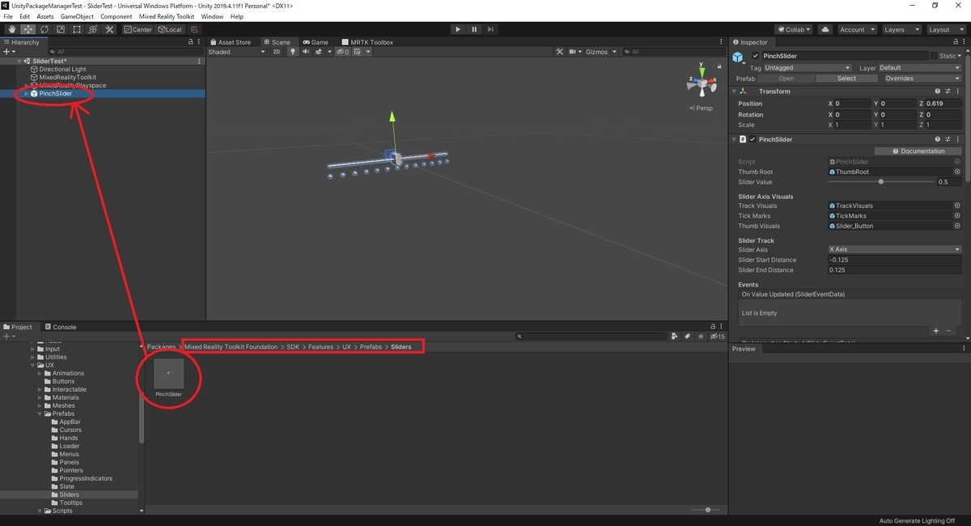Screen dimensions: 971x526
Task: Click the prefab Select button
Action: pyautogui.click(x=846, y=78)
